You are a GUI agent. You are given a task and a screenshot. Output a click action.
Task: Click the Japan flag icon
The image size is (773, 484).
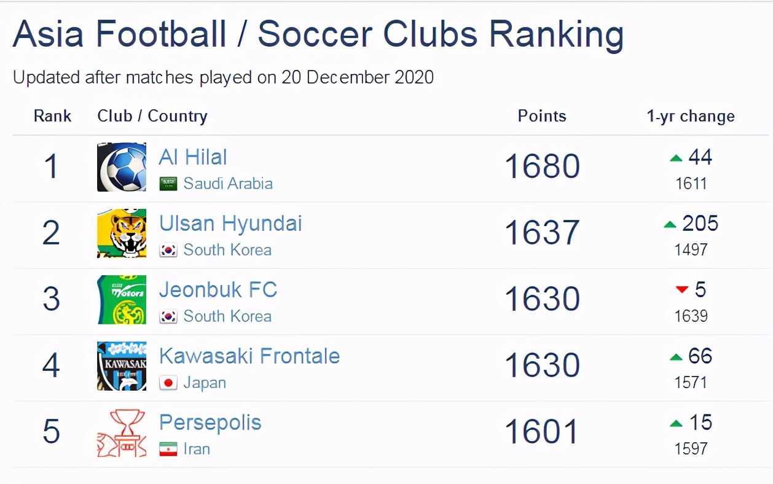click(168, 383)
